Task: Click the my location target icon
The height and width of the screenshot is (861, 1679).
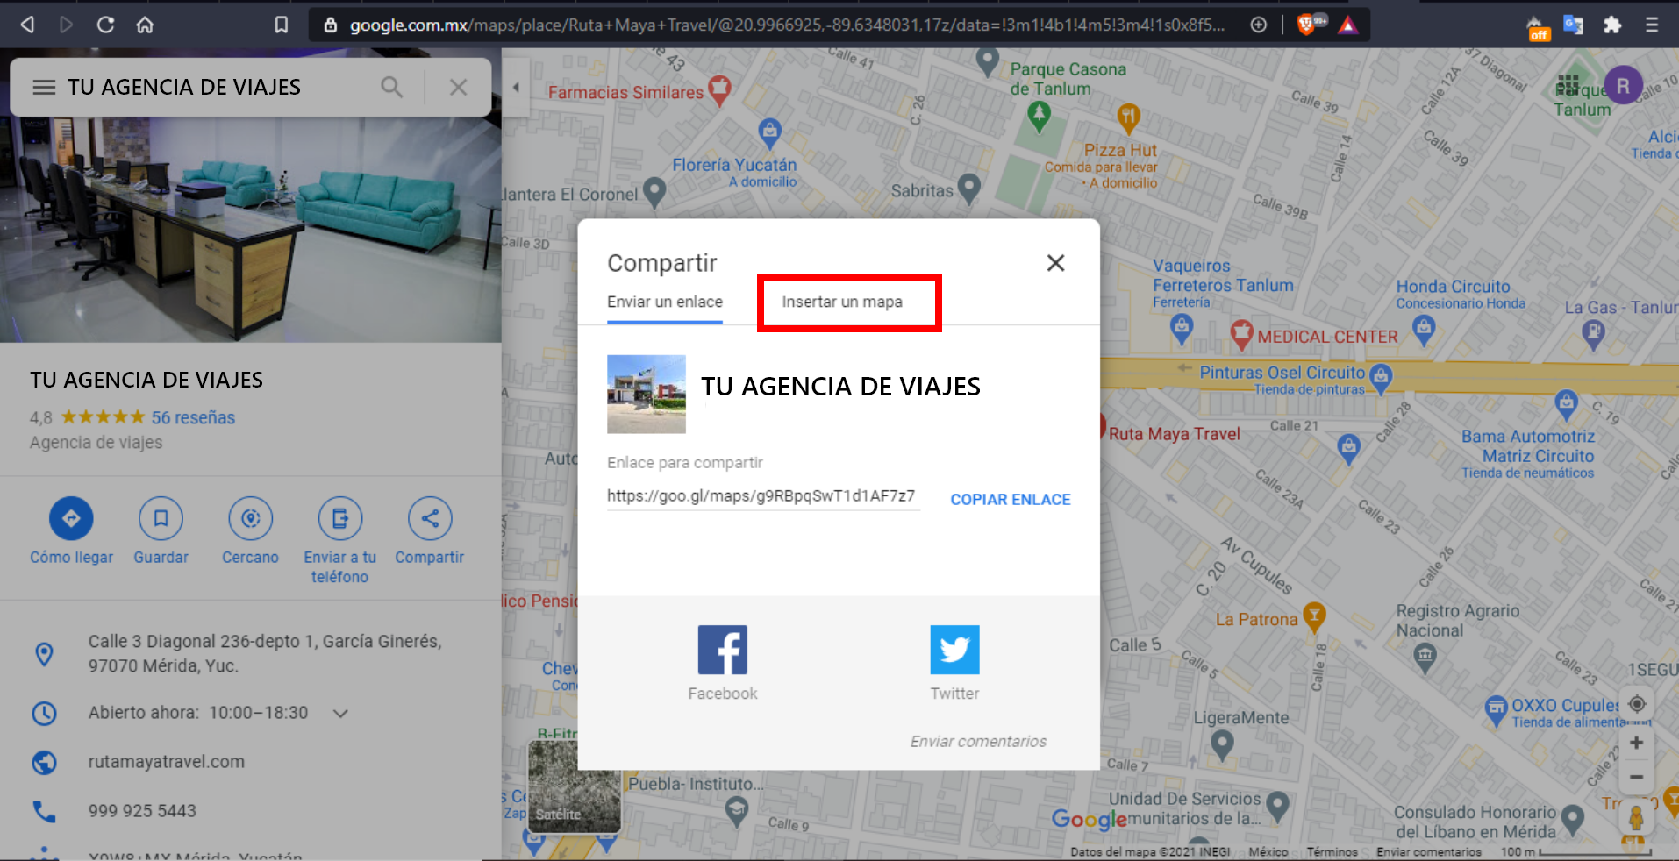Action: pyautogui.click(x=1636, y=704)
